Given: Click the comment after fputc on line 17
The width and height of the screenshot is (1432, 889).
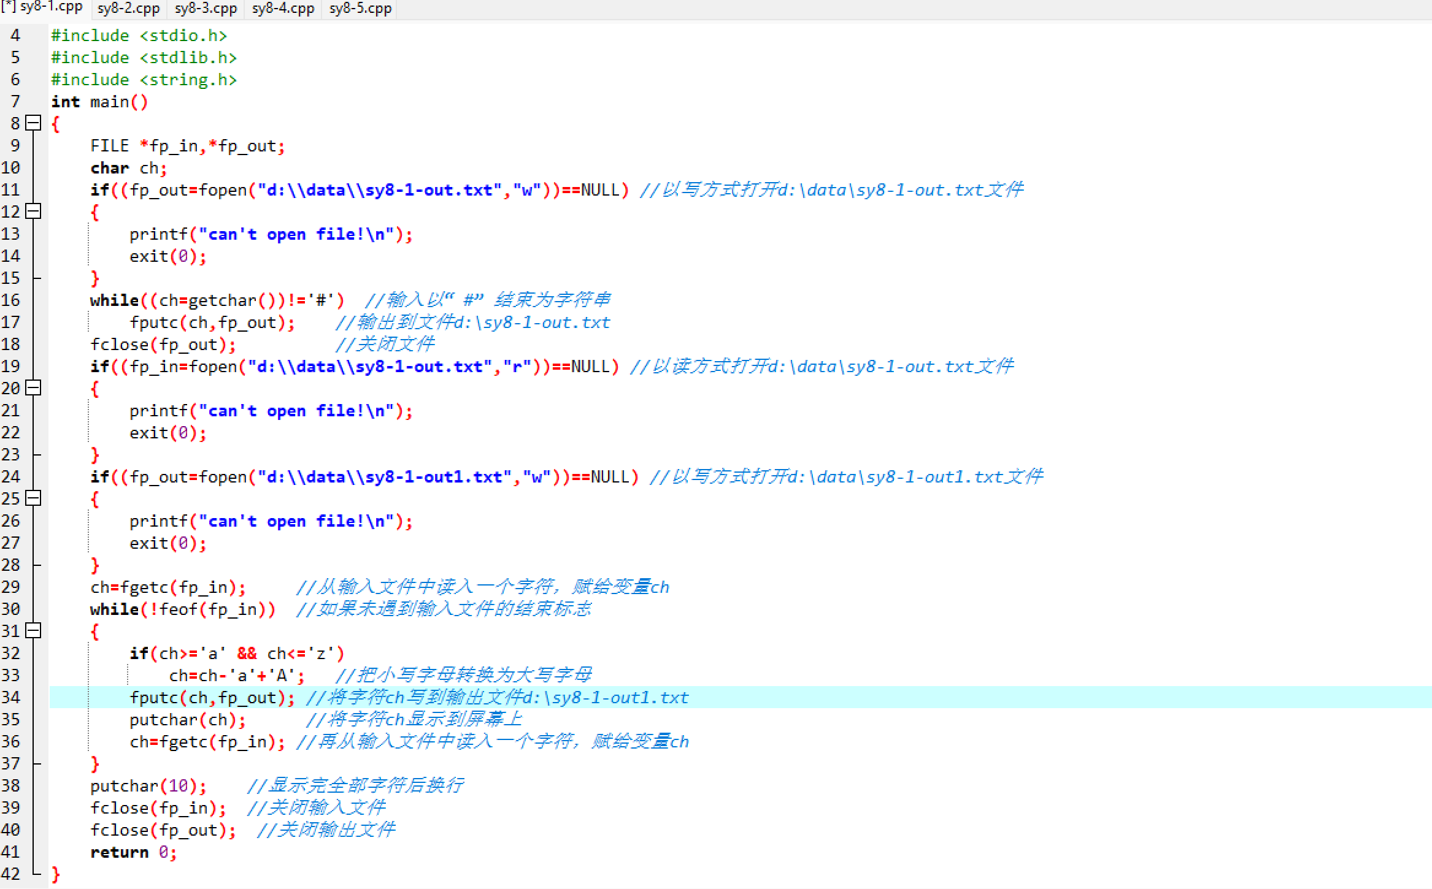Looking at the screenshot, I should click(473, 322).
